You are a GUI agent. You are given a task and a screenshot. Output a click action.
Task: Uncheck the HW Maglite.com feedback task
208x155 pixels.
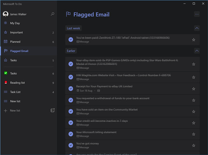click(71, 77)
